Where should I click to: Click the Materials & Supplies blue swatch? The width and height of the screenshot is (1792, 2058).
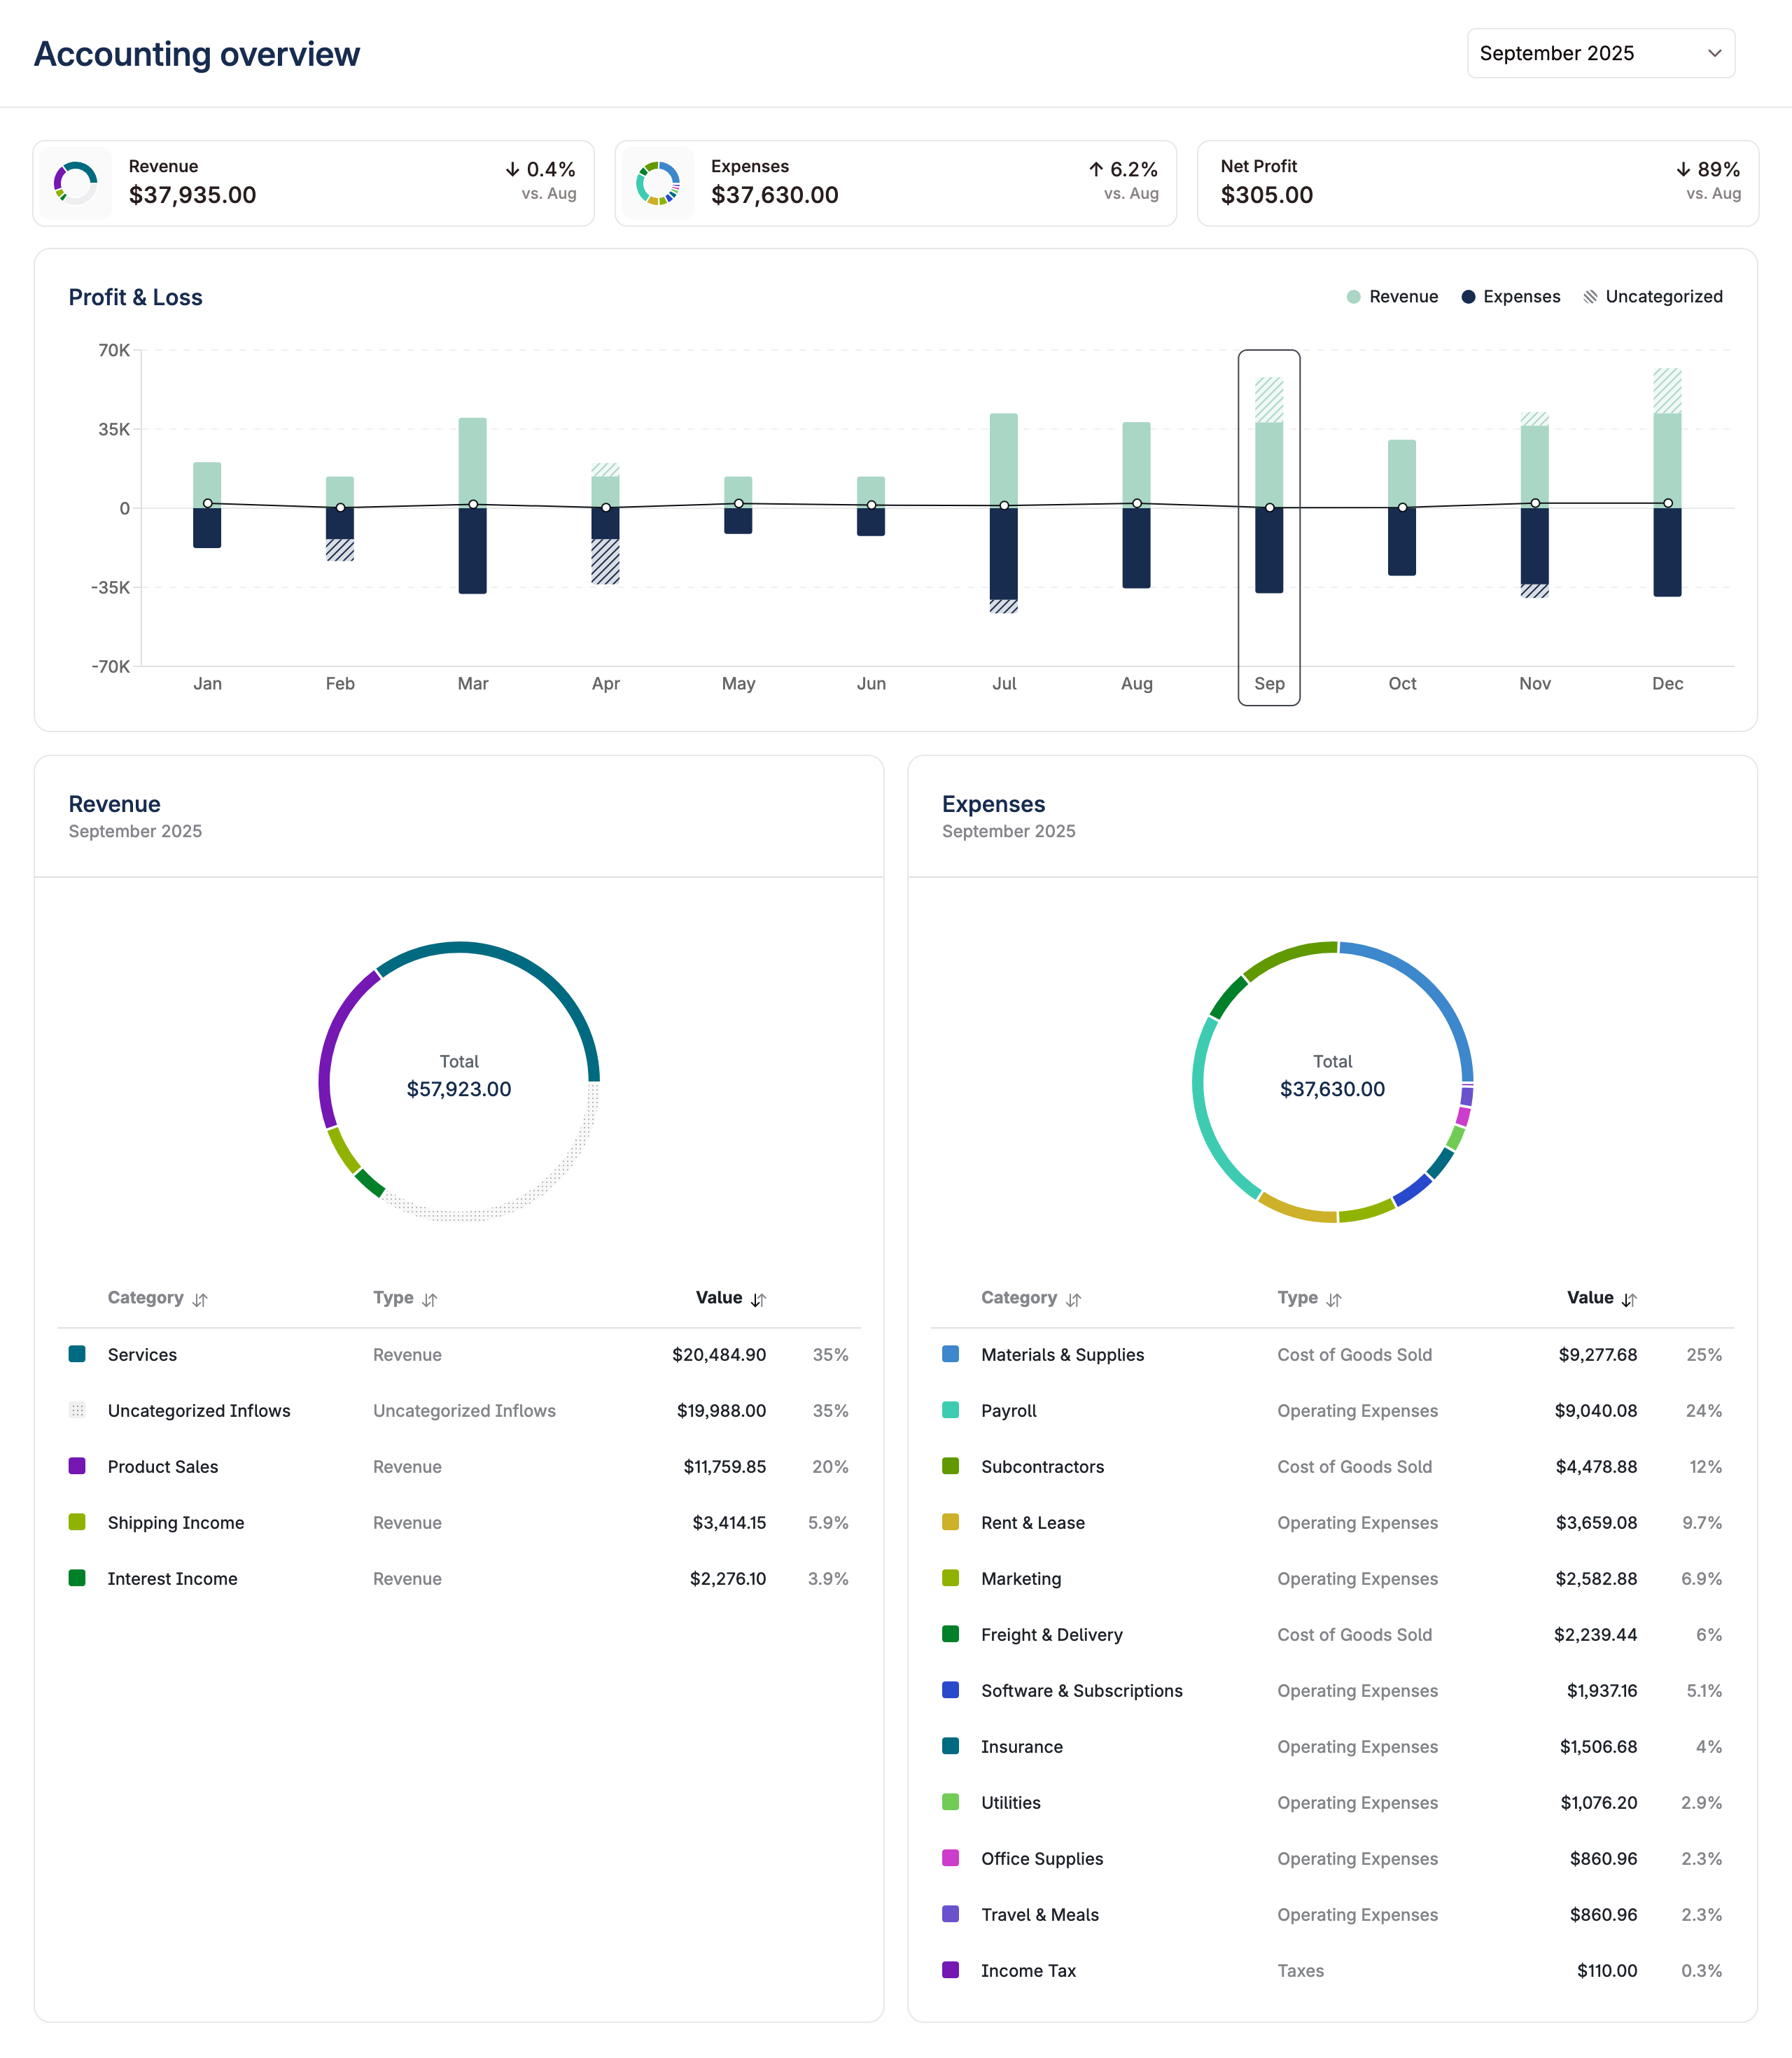[x=950, y=1354]
